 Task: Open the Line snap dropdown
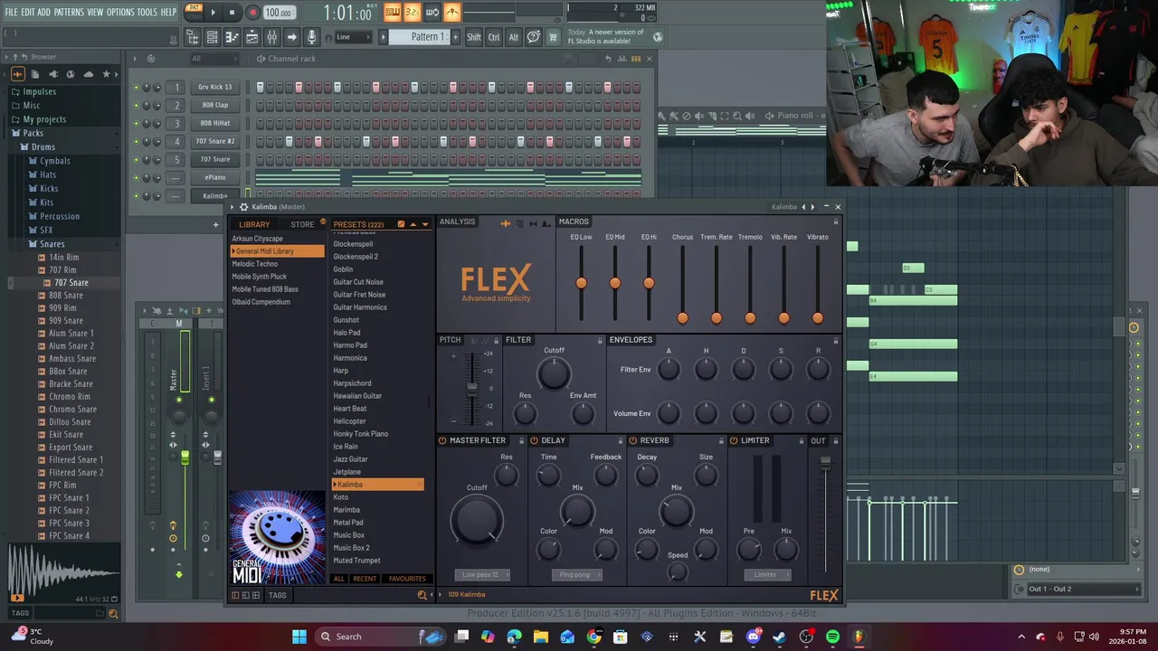click(x=353, y=37)
